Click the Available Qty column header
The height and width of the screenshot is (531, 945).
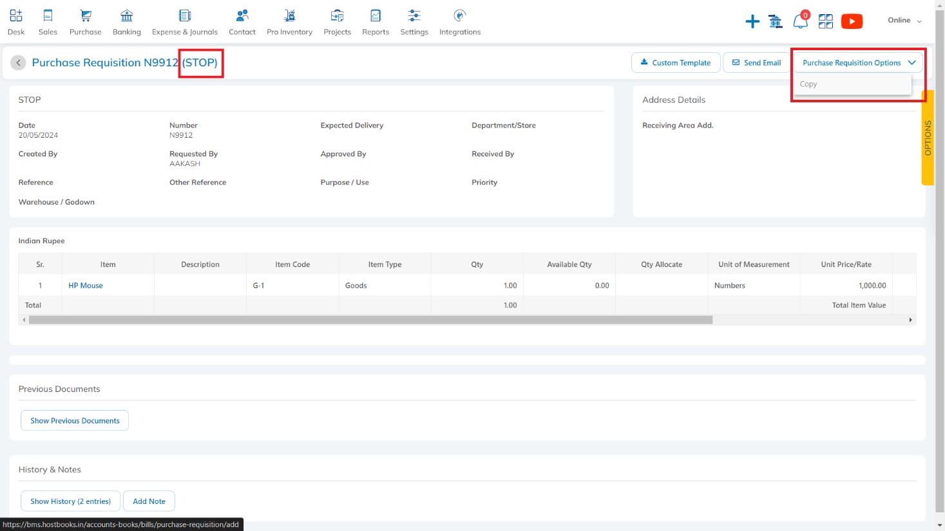pyautogui.click(x=569, y=264)
